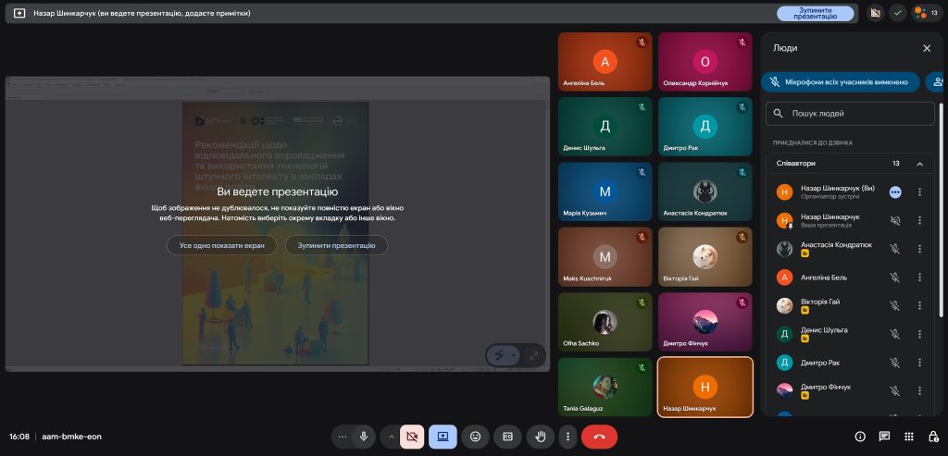
Task: Close the Люди side panel
Action: [927, 48]
